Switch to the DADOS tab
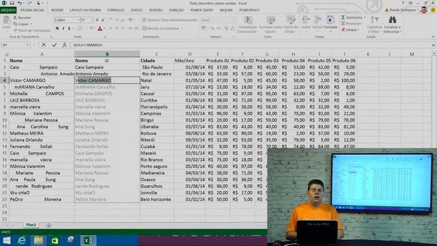The width and height of the screenshot is (437, 246). [137, 10]
